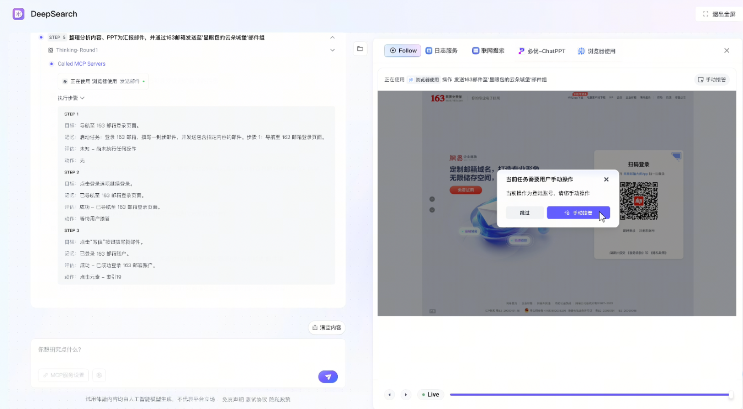Switch to the Follow tab
The width and height of the screenshot is (743, 409).
coord(402,50)
